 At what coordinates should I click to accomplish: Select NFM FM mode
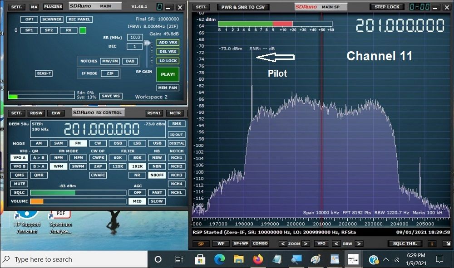[x=59, y=157]
